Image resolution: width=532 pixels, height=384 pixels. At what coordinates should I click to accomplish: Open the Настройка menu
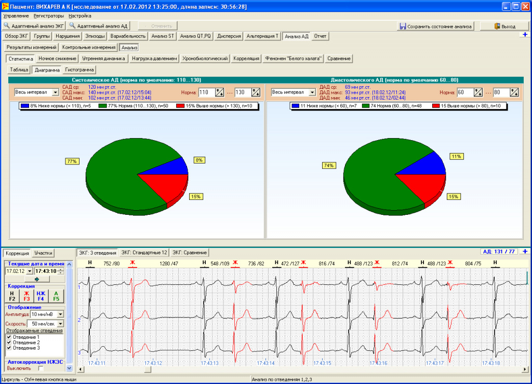point(79,16)
